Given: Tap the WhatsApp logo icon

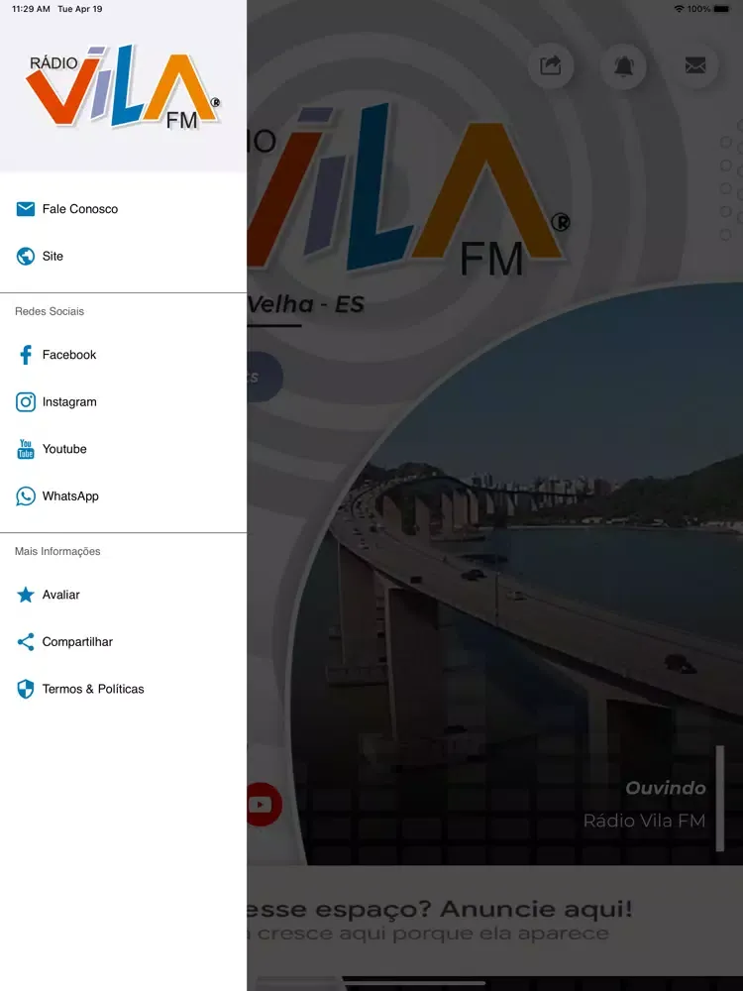Looking at the screenshot, I should click(x=26, y=496).
